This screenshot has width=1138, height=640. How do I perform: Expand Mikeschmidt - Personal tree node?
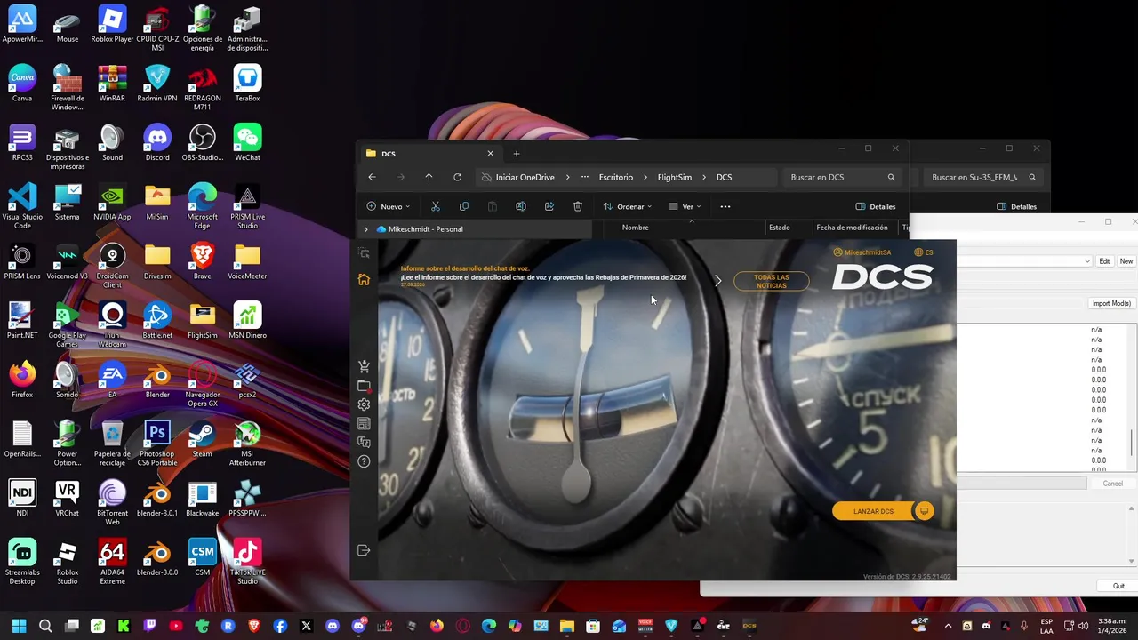pos(365,229)
